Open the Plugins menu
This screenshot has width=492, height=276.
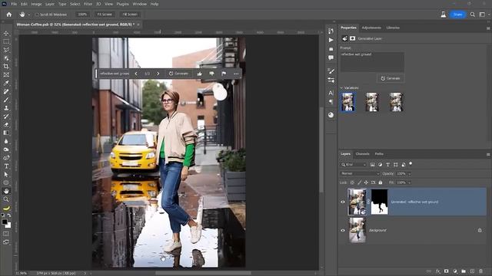click(123, 4)
